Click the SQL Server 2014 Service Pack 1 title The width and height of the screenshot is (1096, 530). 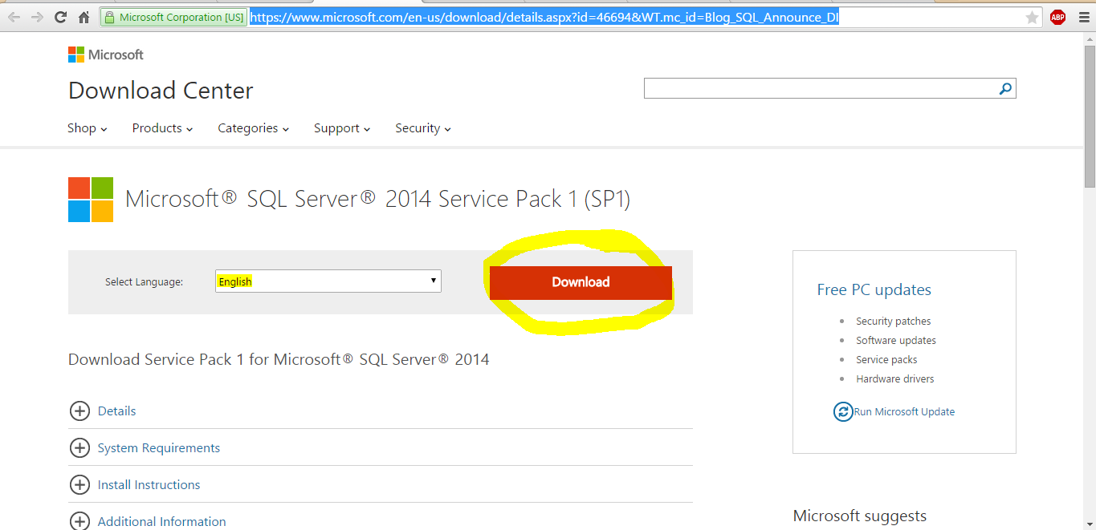click(x=377, y=199)
